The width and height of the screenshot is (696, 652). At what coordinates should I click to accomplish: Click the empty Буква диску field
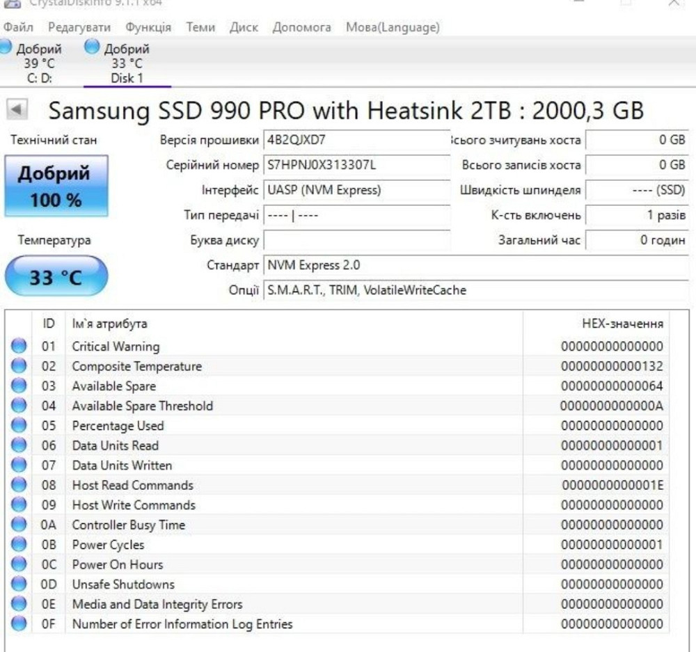click(x=356, y=239)
